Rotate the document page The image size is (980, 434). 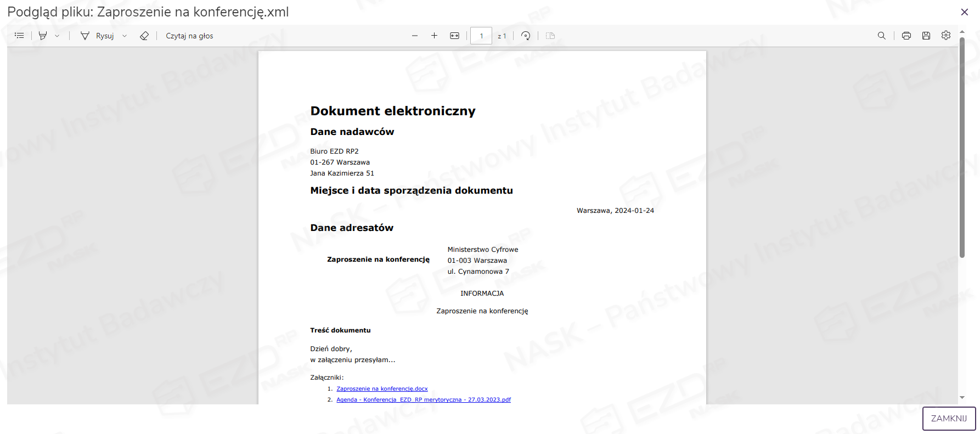point(526,36)
